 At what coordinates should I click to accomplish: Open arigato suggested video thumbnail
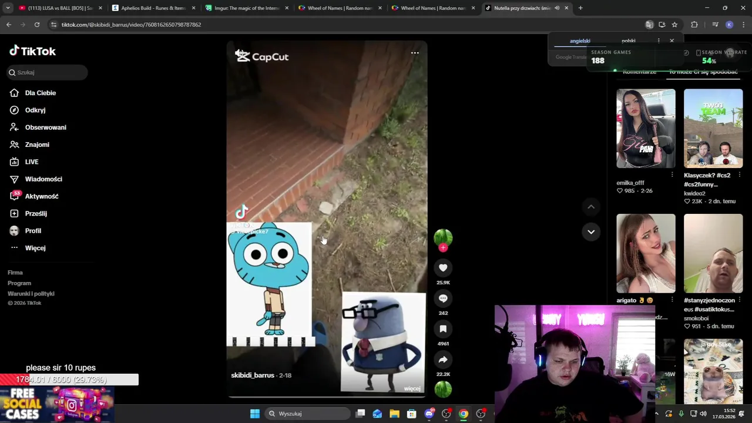tap(646, 253)
